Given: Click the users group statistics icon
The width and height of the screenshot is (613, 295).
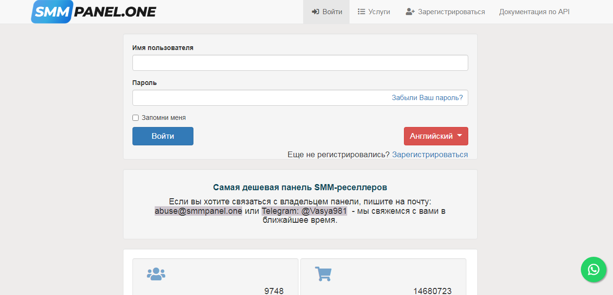Looking at the screenshot, I should coord(156,274).
